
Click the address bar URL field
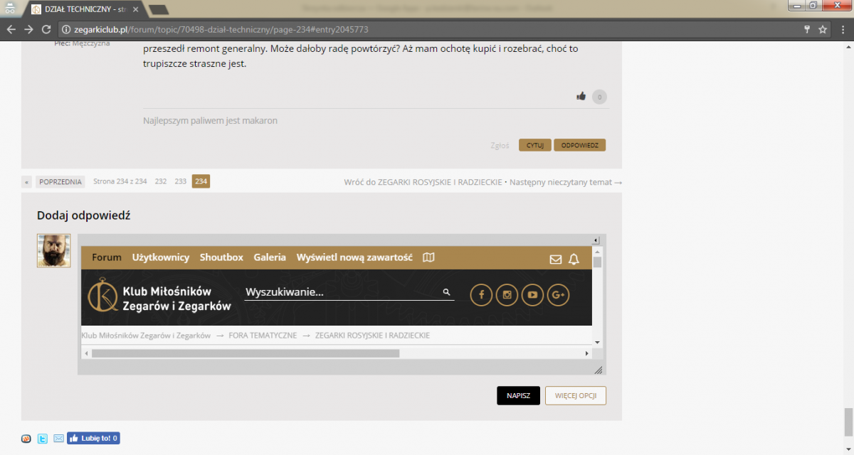427,30
